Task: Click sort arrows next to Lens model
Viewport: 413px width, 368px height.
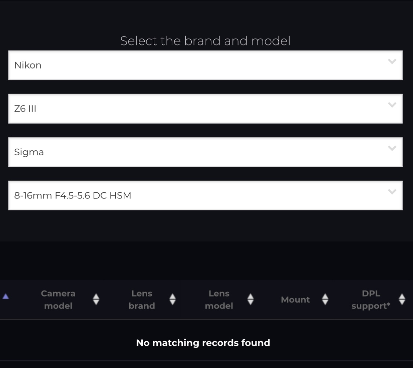Action: pos(250,299)
